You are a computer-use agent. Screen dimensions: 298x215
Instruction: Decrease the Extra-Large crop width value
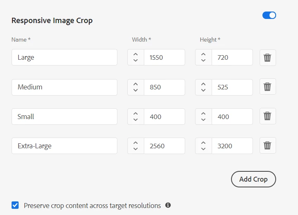click(x=136, y=149)
